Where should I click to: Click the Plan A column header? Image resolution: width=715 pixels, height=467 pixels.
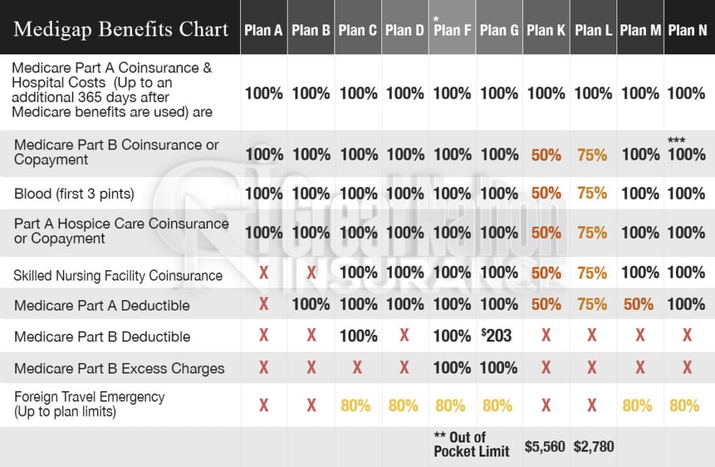coord(263,30)
